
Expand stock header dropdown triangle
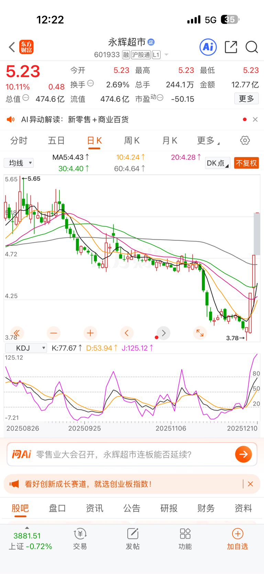[x=166, y=55]
